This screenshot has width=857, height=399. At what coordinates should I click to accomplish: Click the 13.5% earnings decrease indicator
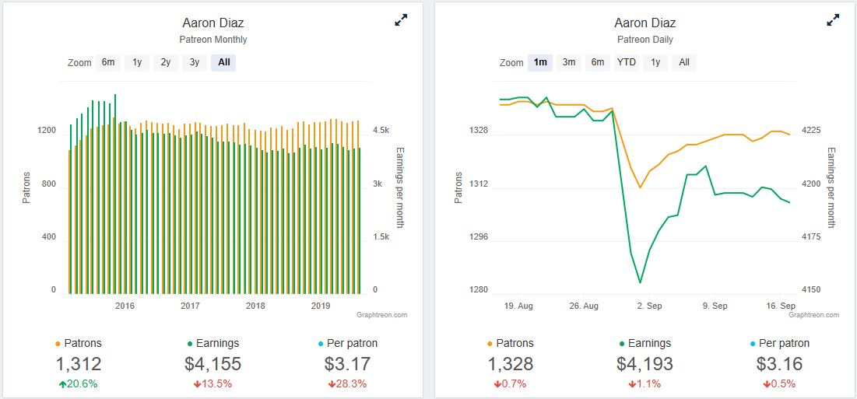(x=213, y=383)
